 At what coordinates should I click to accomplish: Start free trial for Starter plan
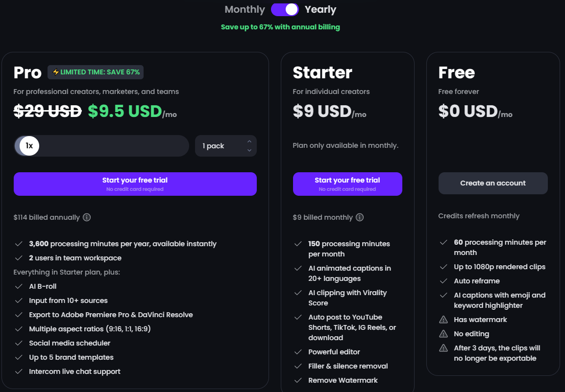coord(347,184)
